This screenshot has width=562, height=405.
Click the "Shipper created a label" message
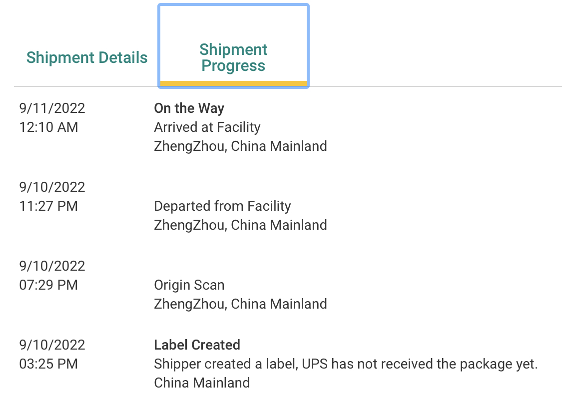tap(346, 364)
